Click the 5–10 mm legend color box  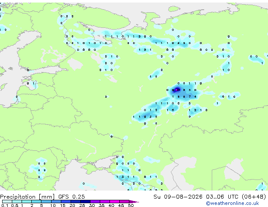click(x=46, y=202)
